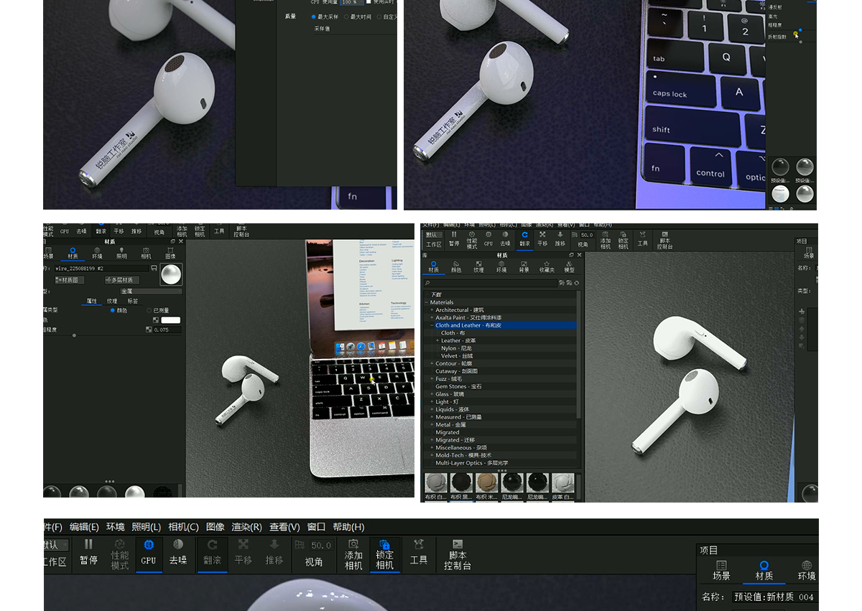Click the 材质图 material graph button

(70, 280)
